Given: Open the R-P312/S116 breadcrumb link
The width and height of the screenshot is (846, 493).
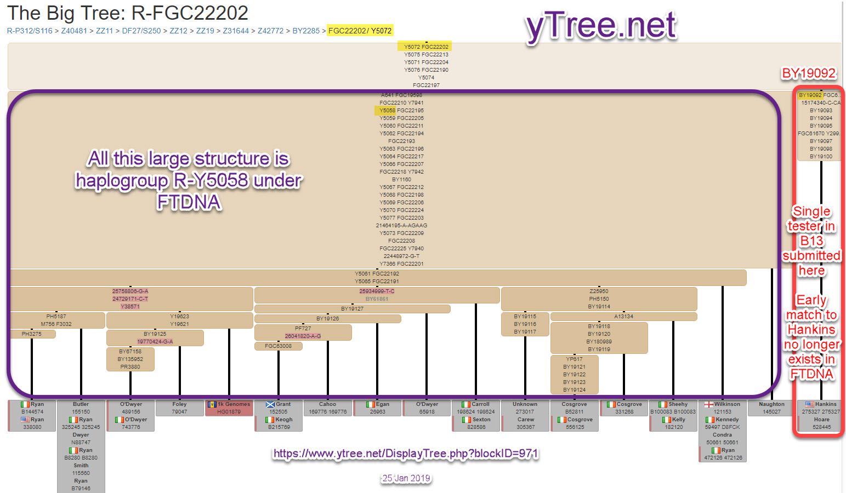Looking at the screenshot, I should pyautogui.click(x=30, y=31).
